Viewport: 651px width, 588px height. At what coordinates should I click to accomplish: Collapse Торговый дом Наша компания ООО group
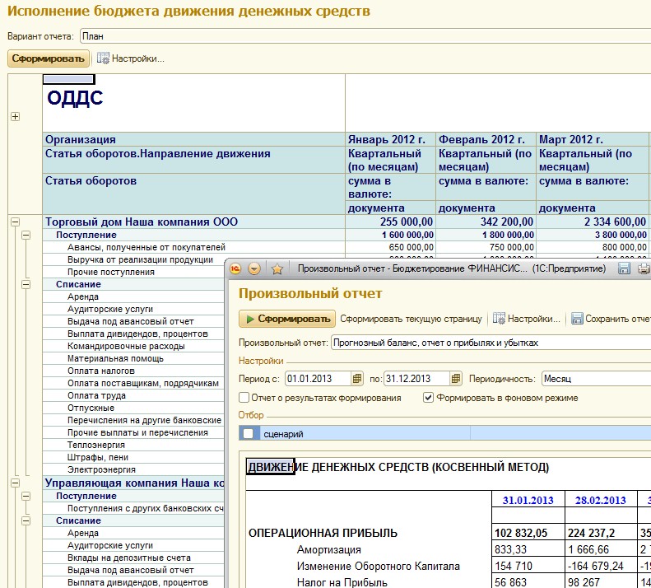click(16, 222)
